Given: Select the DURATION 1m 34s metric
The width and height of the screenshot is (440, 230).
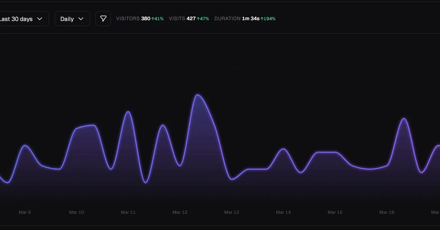Looking at the screenshot, I should coord(237,19).
